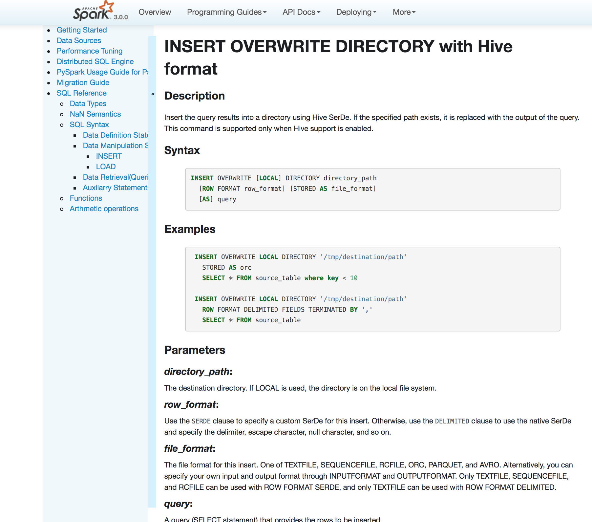Click inline SERDE code text
This screenshot has height=522, width=592.
click(201, 421)
